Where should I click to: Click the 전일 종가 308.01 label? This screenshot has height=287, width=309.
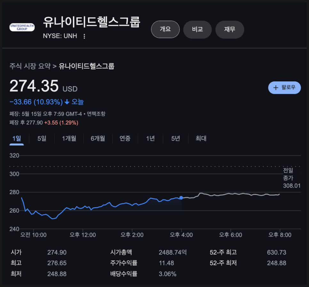[292, 178]
